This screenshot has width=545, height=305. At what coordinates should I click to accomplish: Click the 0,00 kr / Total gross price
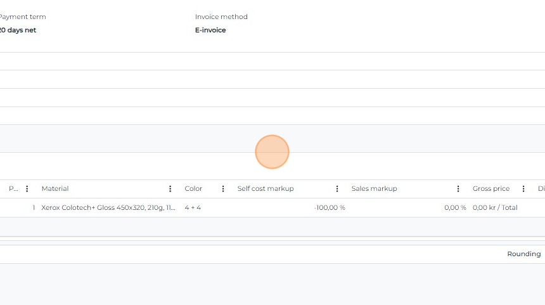(x=495, y=208)
